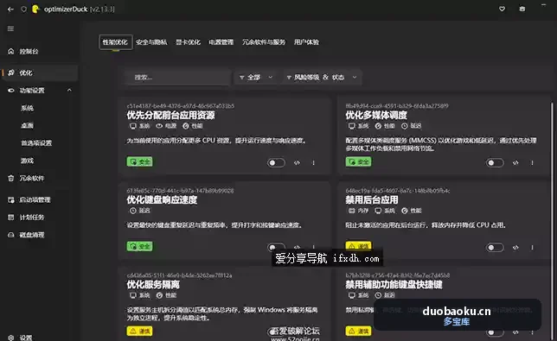
Task: Open more options for 禁用后台应用
Action: (x=532, y=248)
